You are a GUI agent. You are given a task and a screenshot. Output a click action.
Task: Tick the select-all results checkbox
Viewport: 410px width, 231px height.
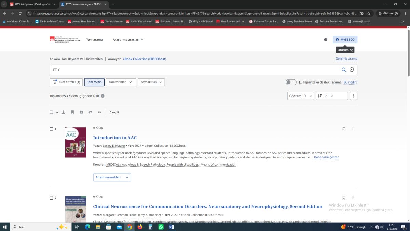click(51, 112)
